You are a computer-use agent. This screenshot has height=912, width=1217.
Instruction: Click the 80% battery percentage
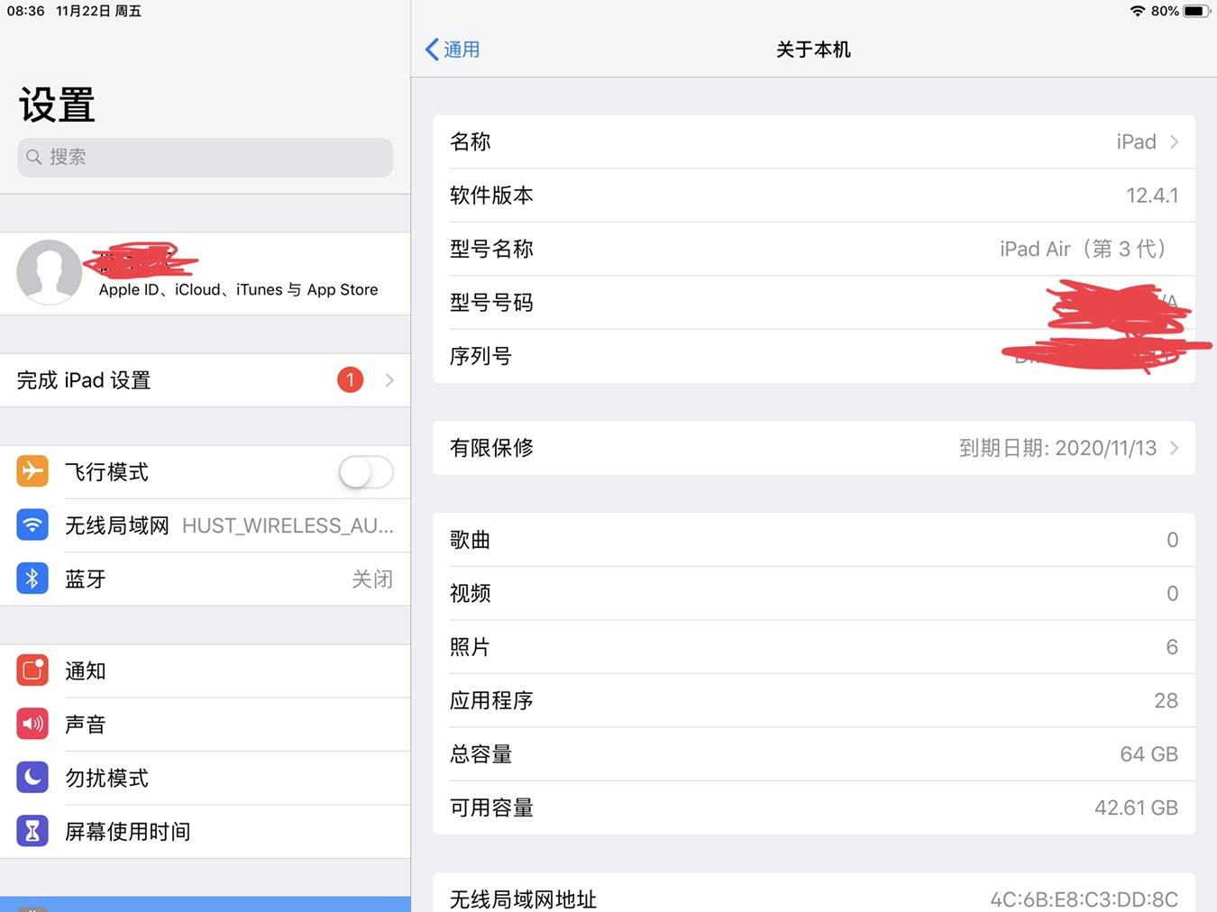pos(1165,11)
